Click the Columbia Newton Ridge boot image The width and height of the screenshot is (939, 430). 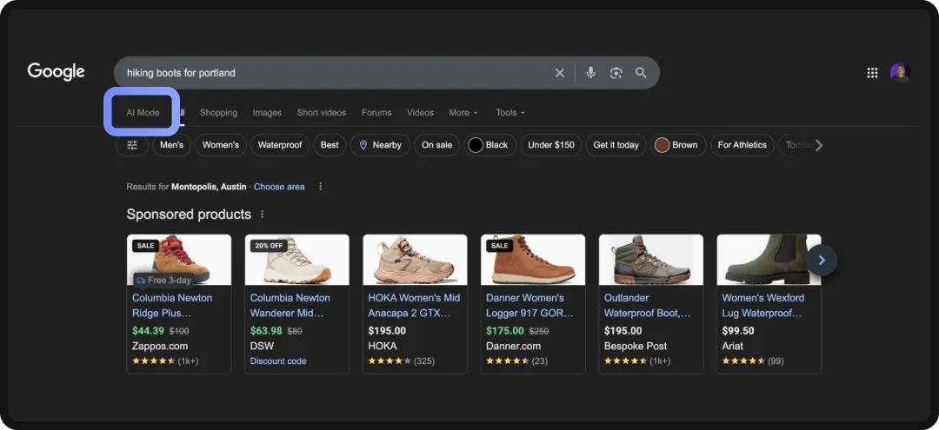pos(179,260)
